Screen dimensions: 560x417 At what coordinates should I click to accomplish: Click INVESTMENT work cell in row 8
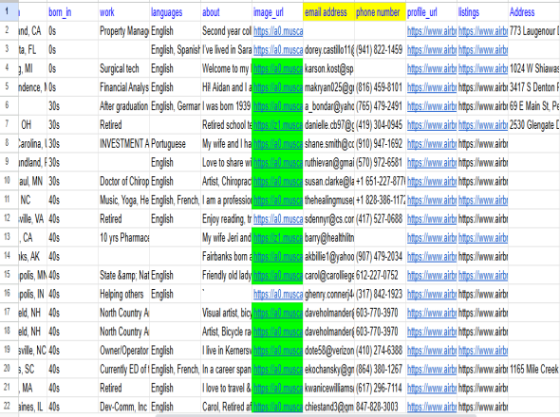(124, 144)
